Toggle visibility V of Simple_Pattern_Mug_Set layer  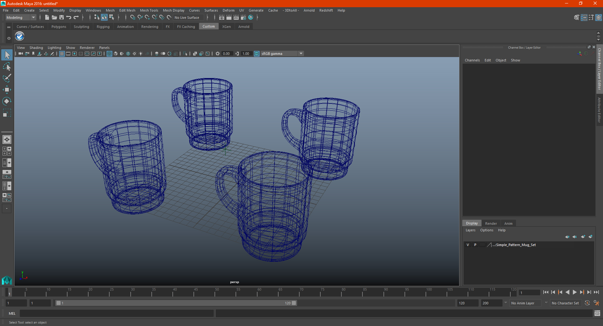pyautogui.click(x=468, y=245)
